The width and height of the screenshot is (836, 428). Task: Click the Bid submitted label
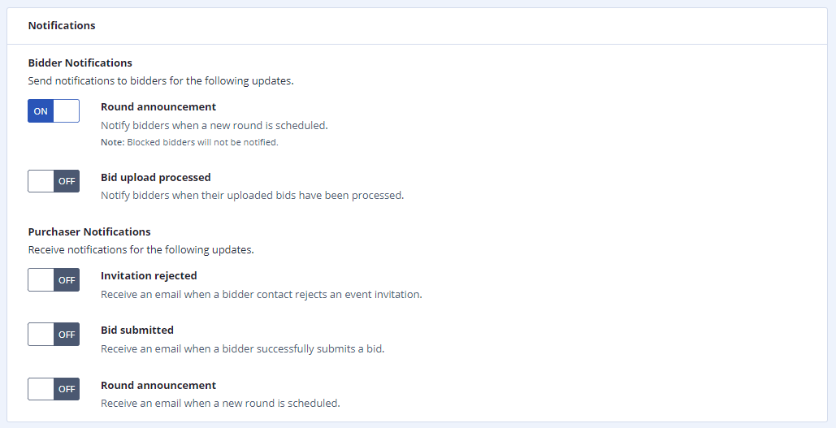click(137, 330)
